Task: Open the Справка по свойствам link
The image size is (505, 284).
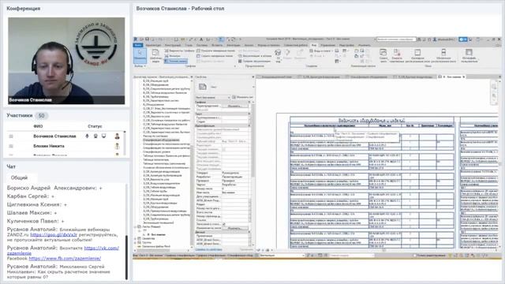Action: tap(208, 249)
